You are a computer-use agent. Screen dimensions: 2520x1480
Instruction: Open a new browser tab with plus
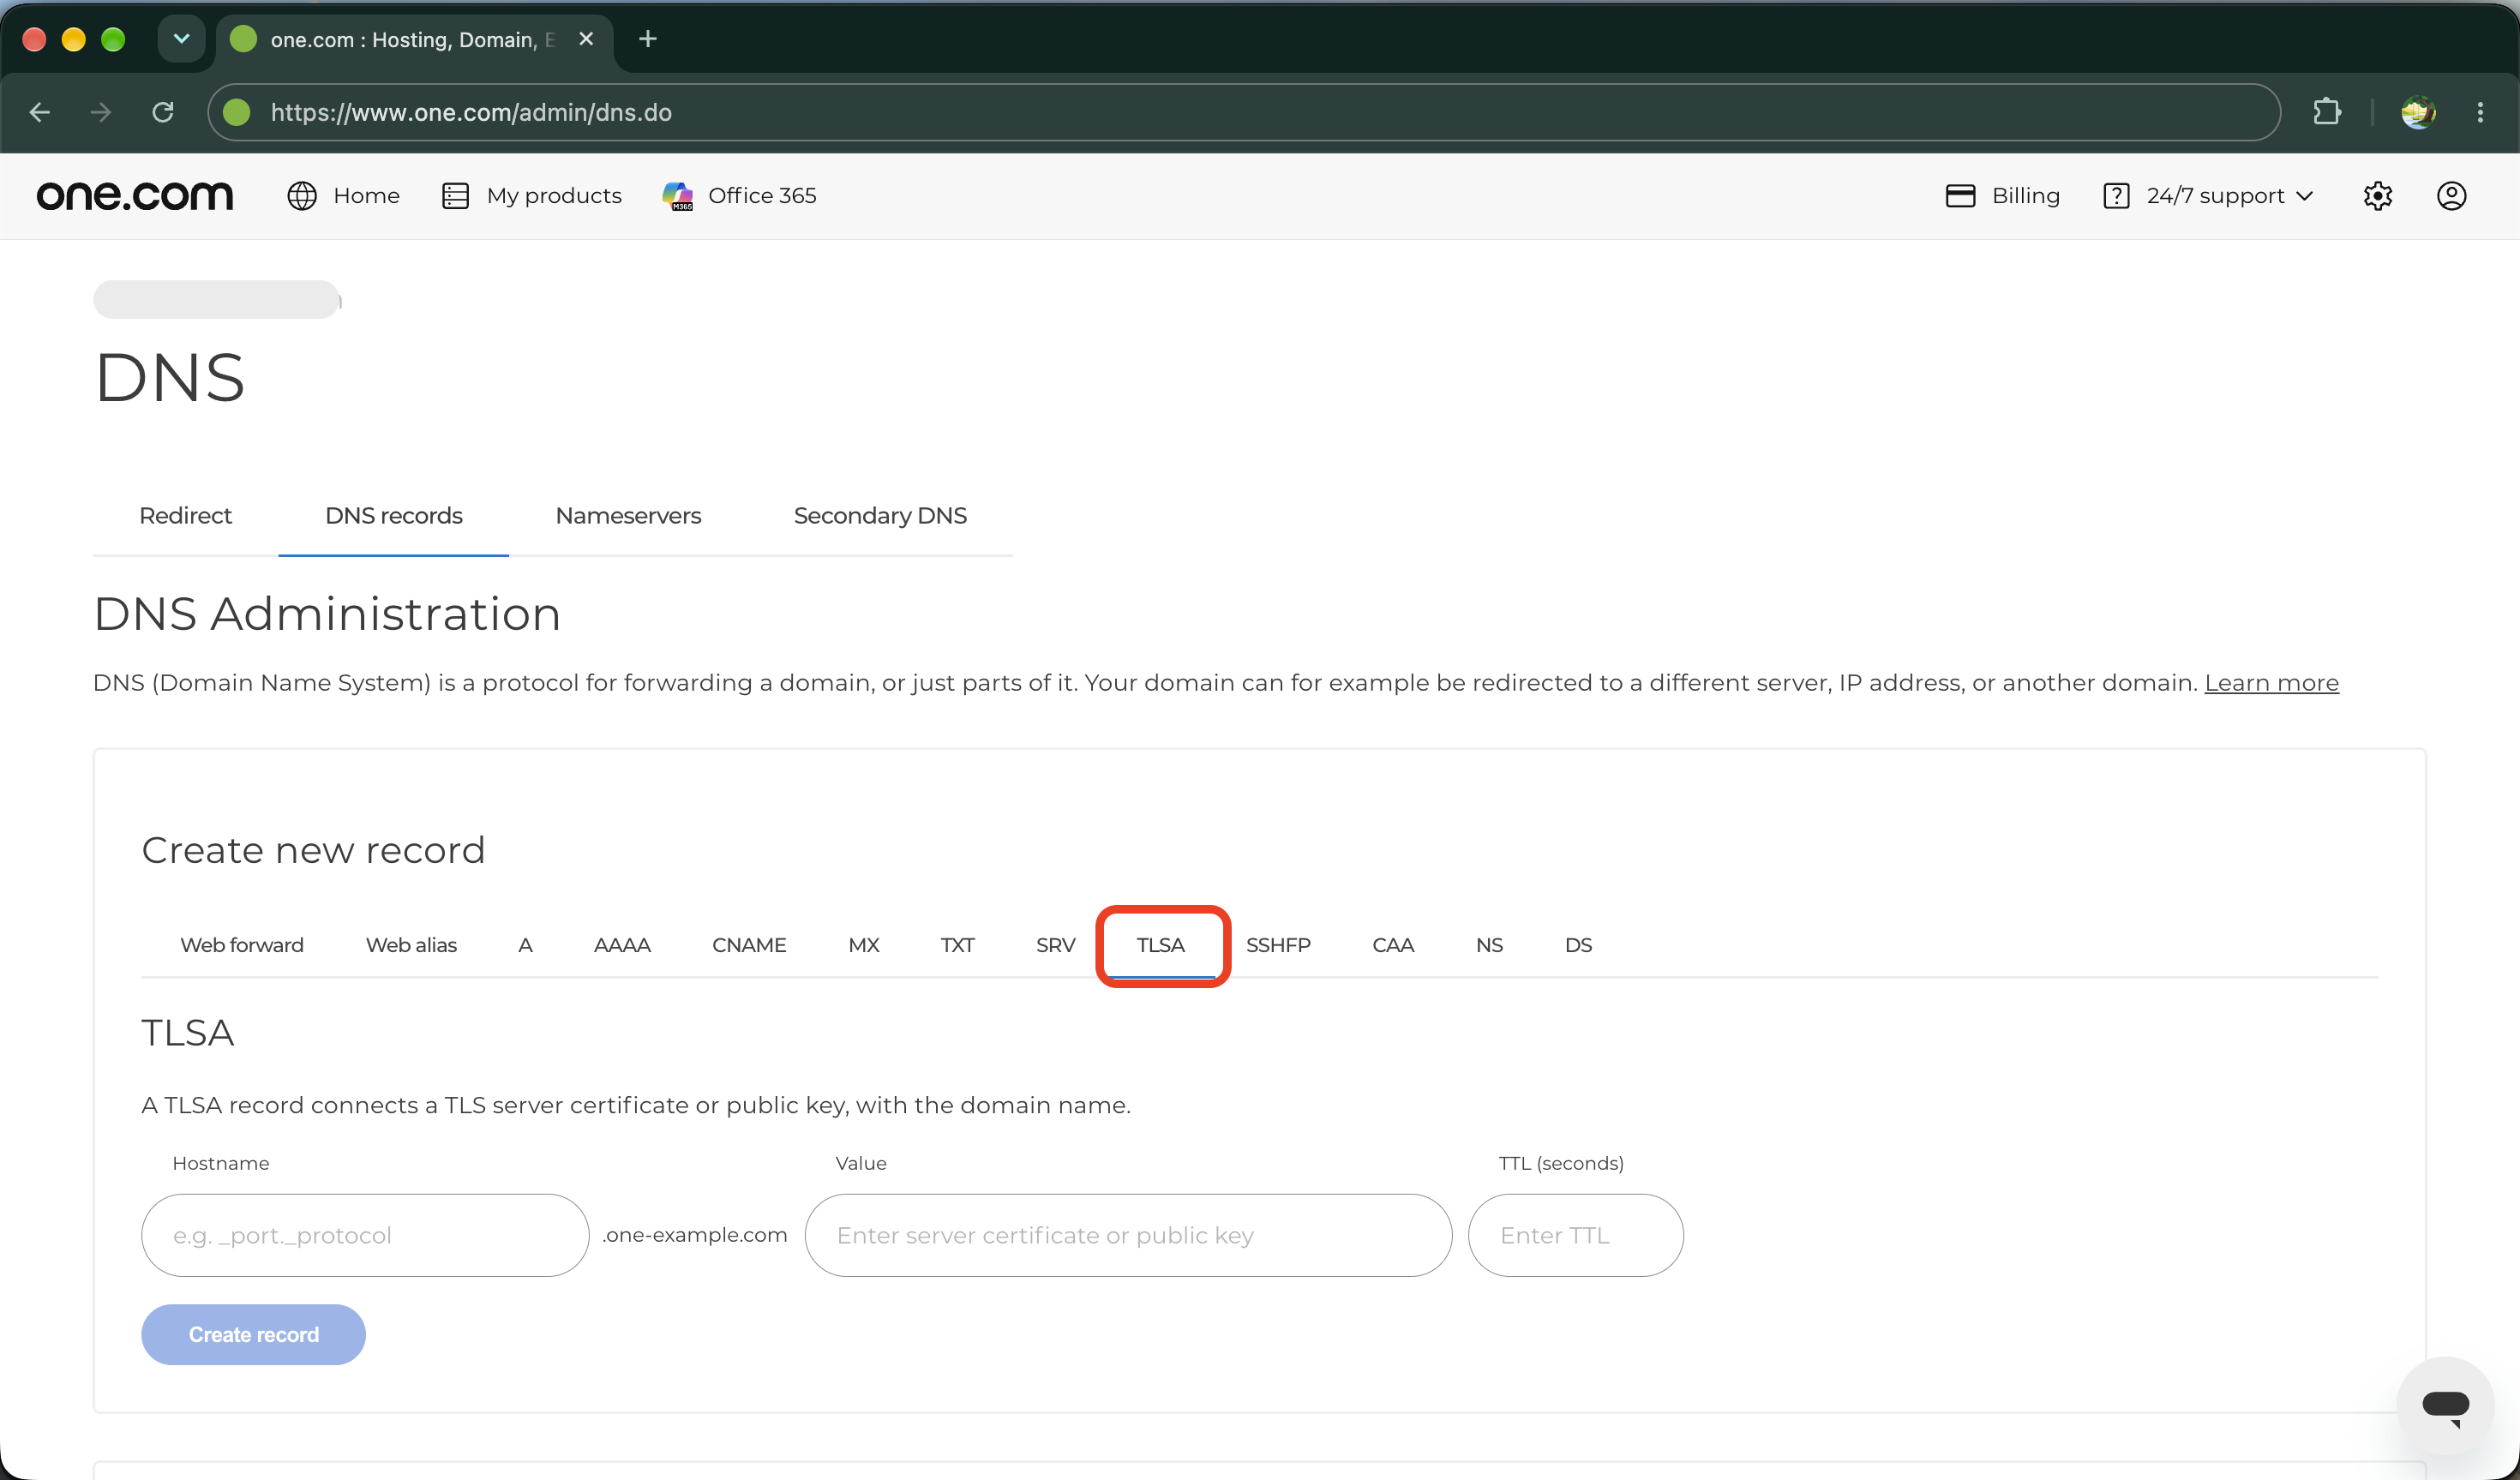pos(647,39)
